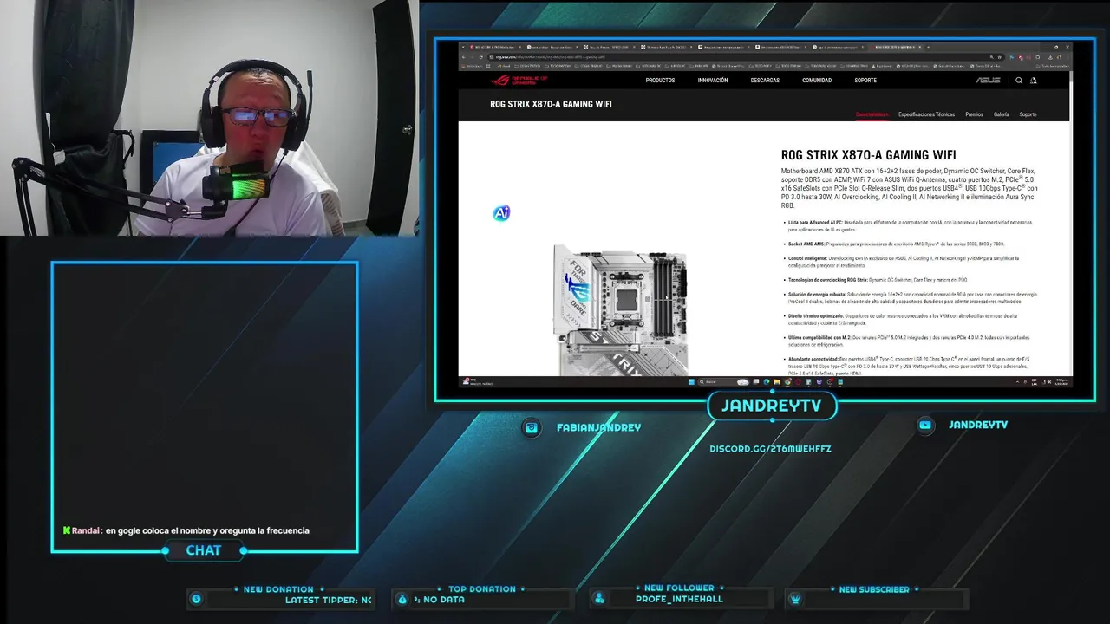Open the PRODUCTOS menu
The height and width of the screenshot is (624, 1110).
660,81
